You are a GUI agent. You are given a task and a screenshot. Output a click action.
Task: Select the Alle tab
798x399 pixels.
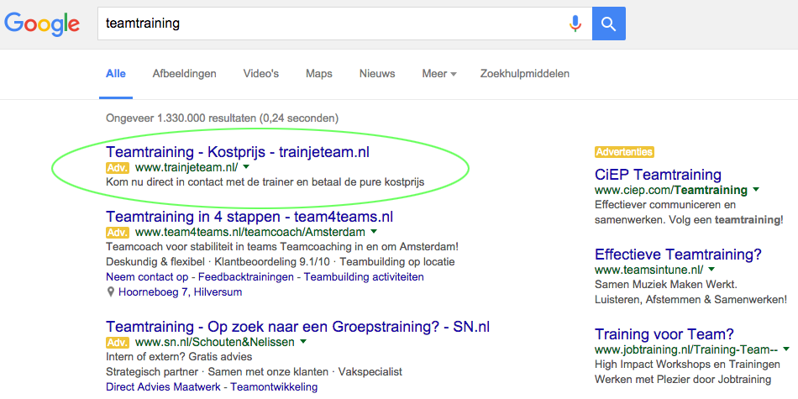click(116, 74)
